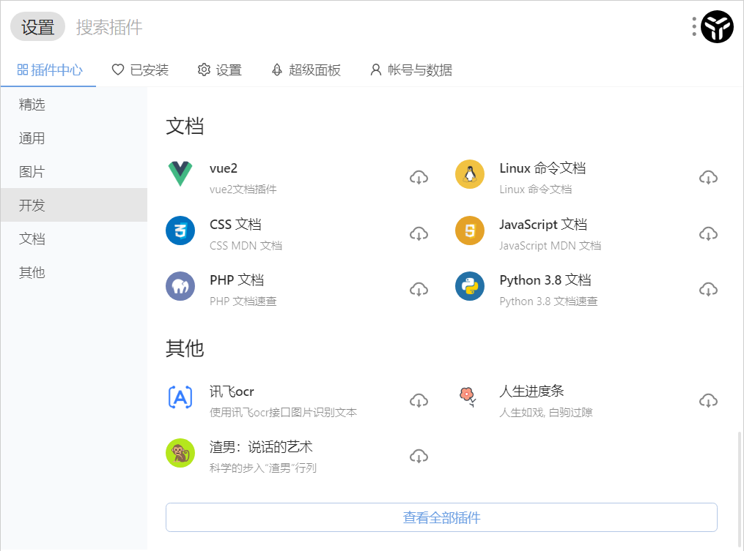The width and height of the screenshot is (744, 551).
Task: Select 其他 category in sidebar
Action: [x=74, y=272]
